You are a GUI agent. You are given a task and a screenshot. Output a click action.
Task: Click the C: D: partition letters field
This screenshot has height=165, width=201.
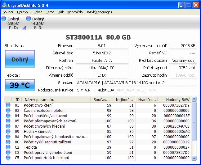click(102, 75)
